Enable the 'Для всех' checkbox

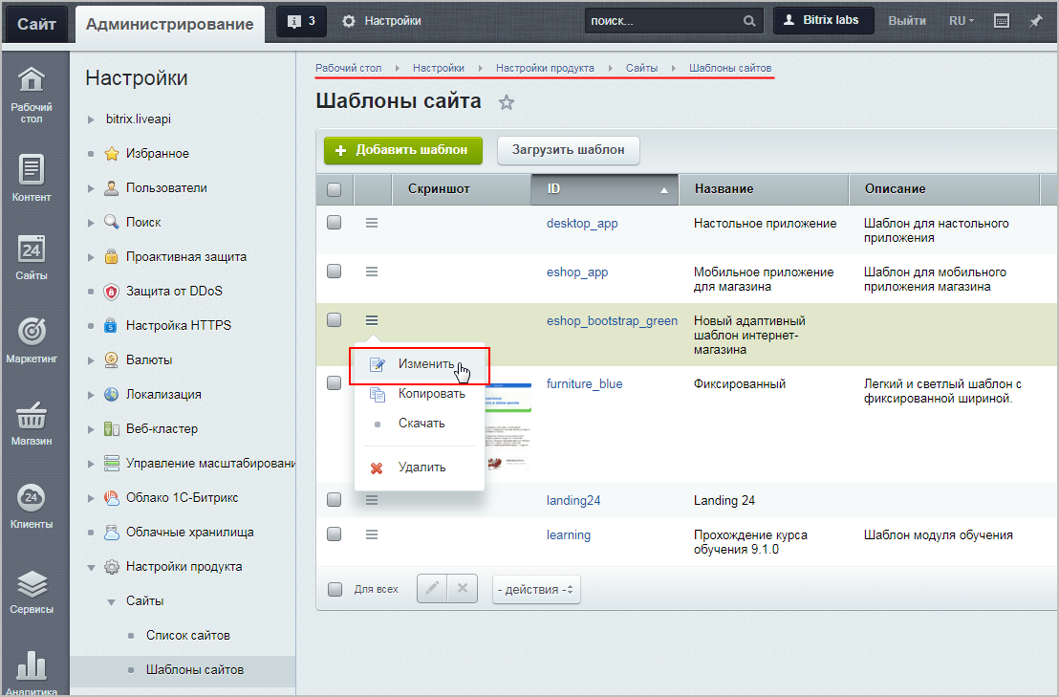(x=335, y=589)
